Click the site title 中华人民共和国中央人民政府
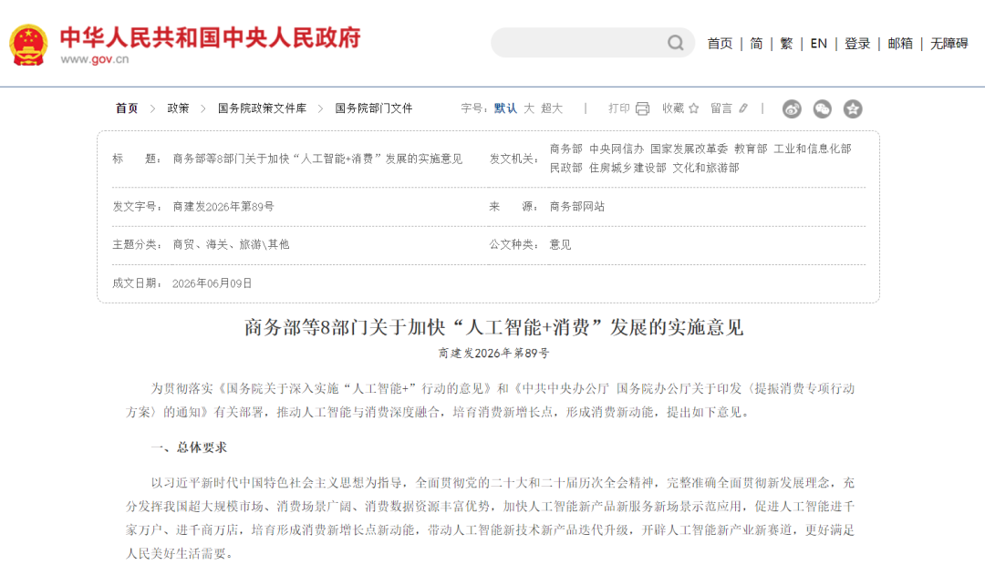Image resolution: width=985 pixels, height=565 pixels. click(x=211, y=37)
